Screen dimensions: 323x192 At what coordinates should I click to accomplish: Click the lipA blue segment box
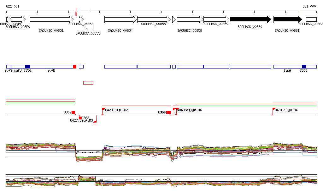pyautogui.click(x=288, y=67)
